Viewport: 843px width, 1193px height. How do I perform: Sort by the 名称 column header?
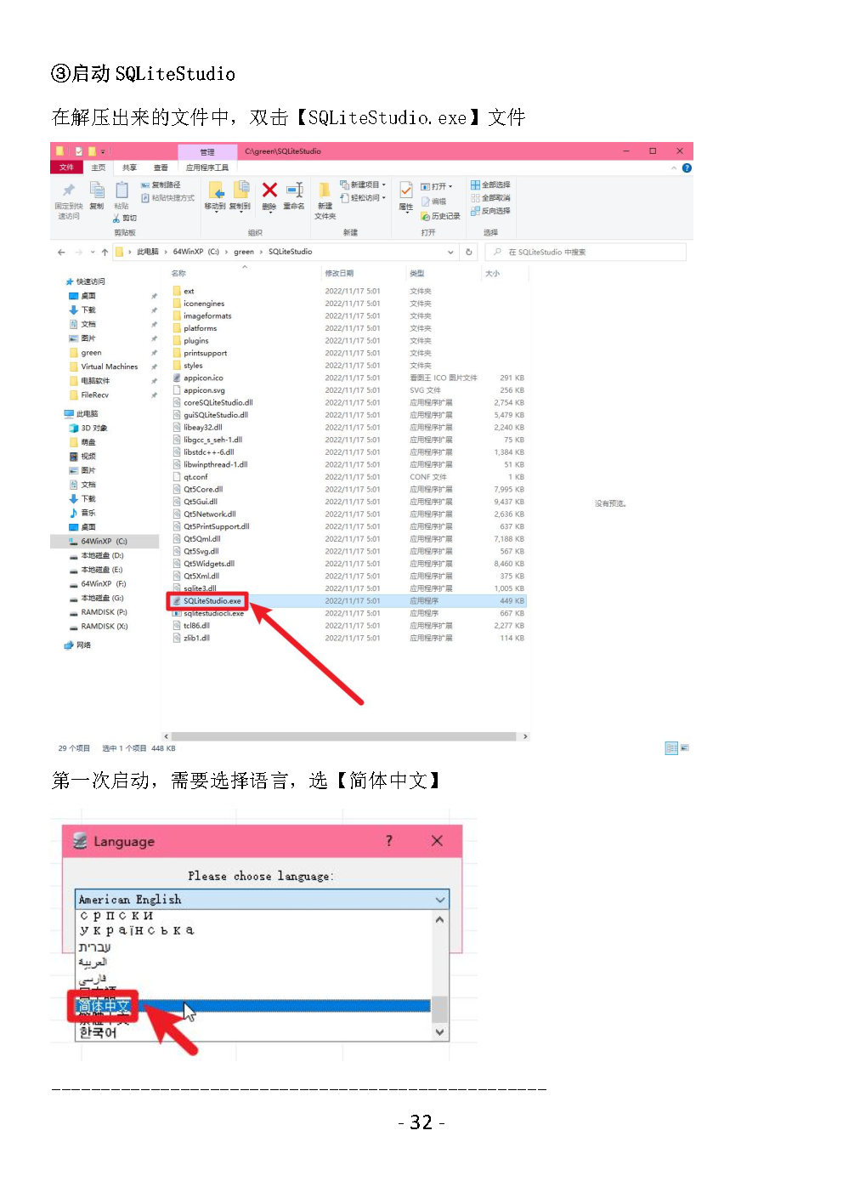(179, 274)
